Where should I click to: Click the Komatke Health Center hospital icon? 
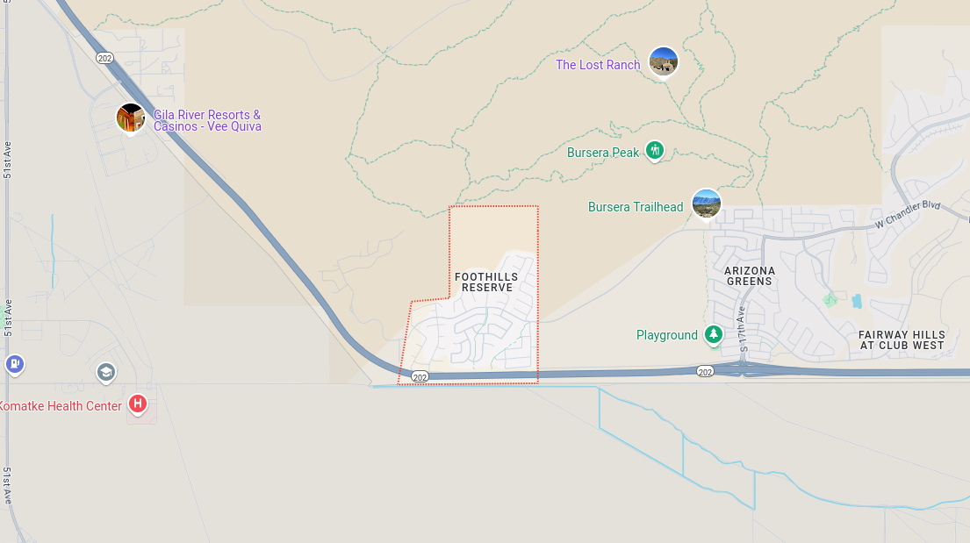[x=137, y=404]
